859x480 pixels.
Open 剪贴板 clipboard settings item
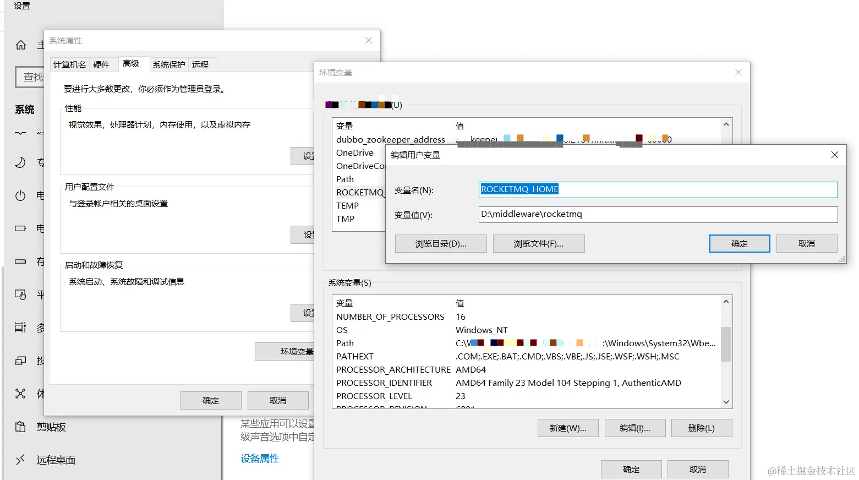pyautogui.click(x=51, y=427)
